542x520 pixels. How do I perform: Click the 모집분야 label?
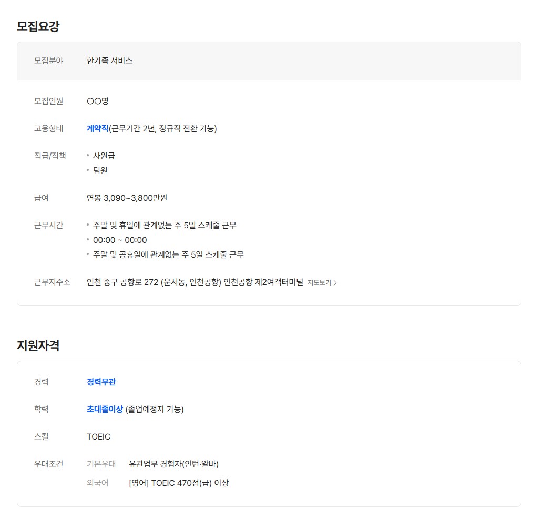point(48,60)
